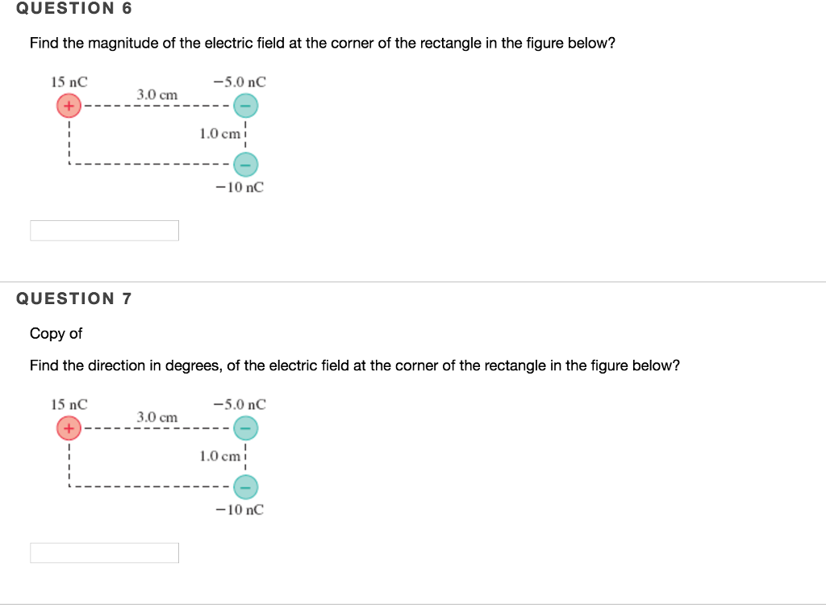The image size is (826, 605).
Task: Click the bottom -10 nC charge icon in Question 7
Action: (x=246, y=487)
